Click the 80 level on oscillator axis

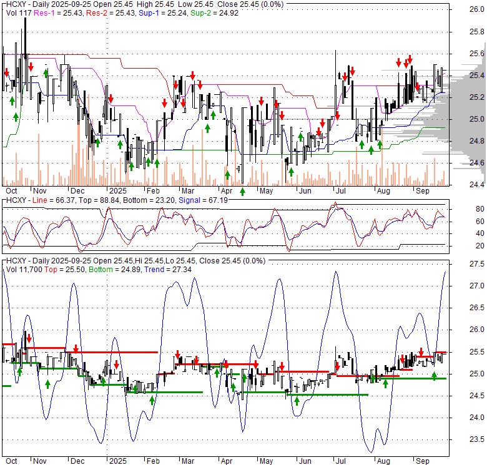click(x=480, y=209)
